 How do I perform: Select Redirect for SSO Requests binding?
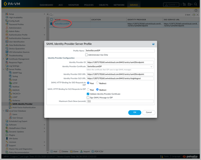pyautogui.click(x=98, y=83)
